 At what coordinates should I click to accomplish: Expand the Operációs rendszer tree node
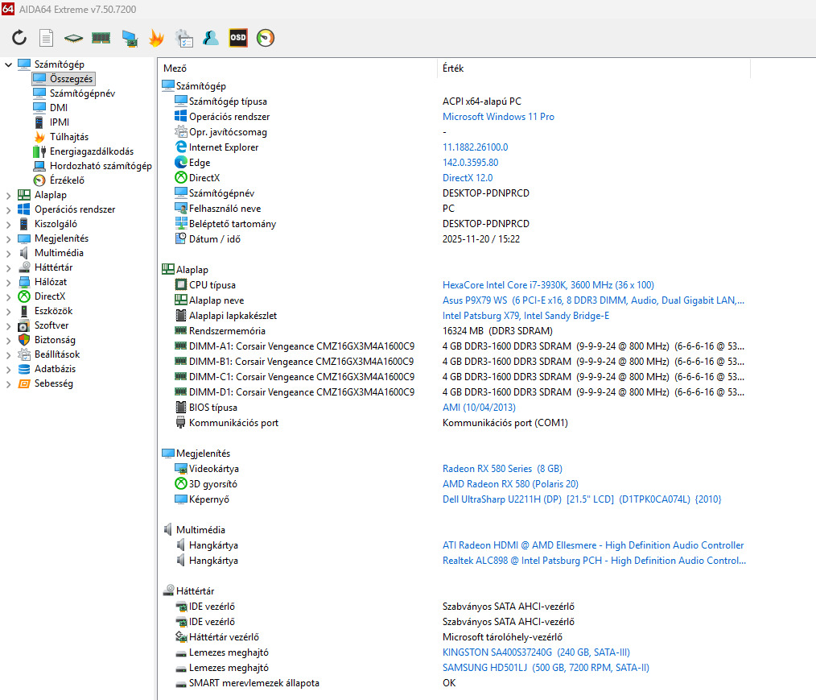8,210
